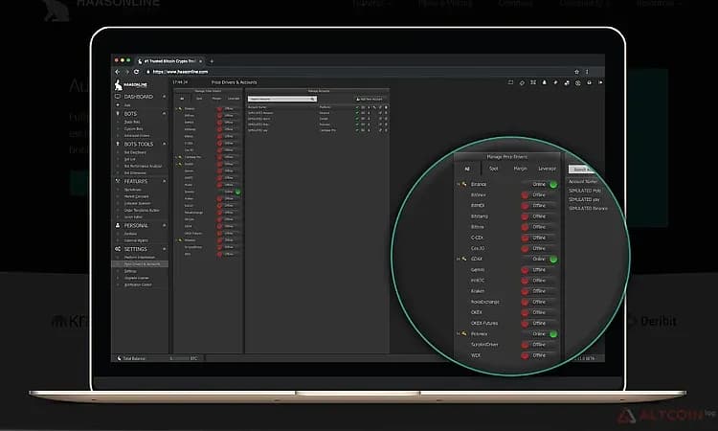Open Notification Control in the sidebar
This screenshot has width=718, height=431.
(137, 284)
